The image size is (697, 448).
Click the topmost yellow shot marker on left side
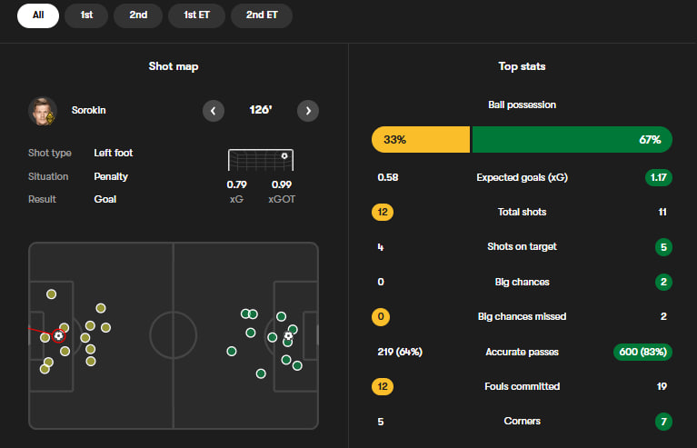51,294
